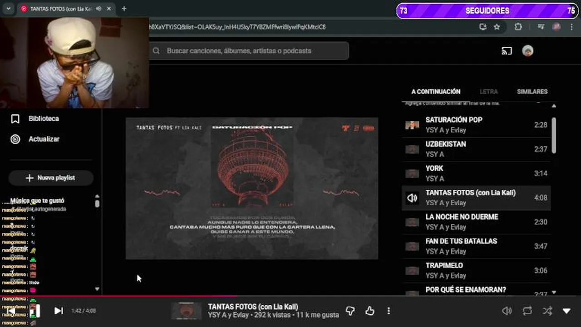Image resolution: width=581 pixels, height=327 pixels.
Task: Open the media controls icon in Chrome toolbar
Action: 540,27
